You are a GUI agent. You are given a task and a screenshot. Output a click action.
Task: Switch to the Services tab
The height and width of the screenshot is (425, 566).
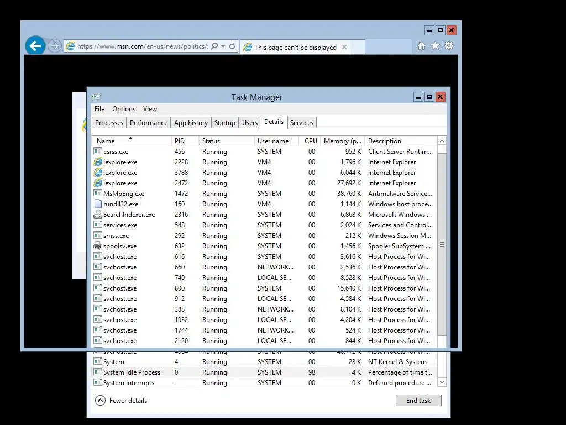pos(302,123)
